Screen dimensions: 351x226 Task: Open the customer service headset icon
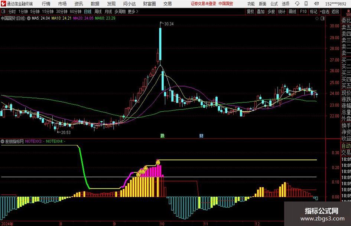[x=297, y=4]
